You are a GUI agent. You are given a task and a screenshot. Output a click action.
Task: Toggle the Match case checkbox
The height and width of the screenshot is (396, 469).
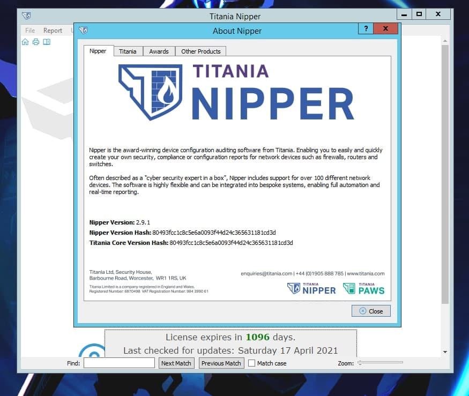252,363
